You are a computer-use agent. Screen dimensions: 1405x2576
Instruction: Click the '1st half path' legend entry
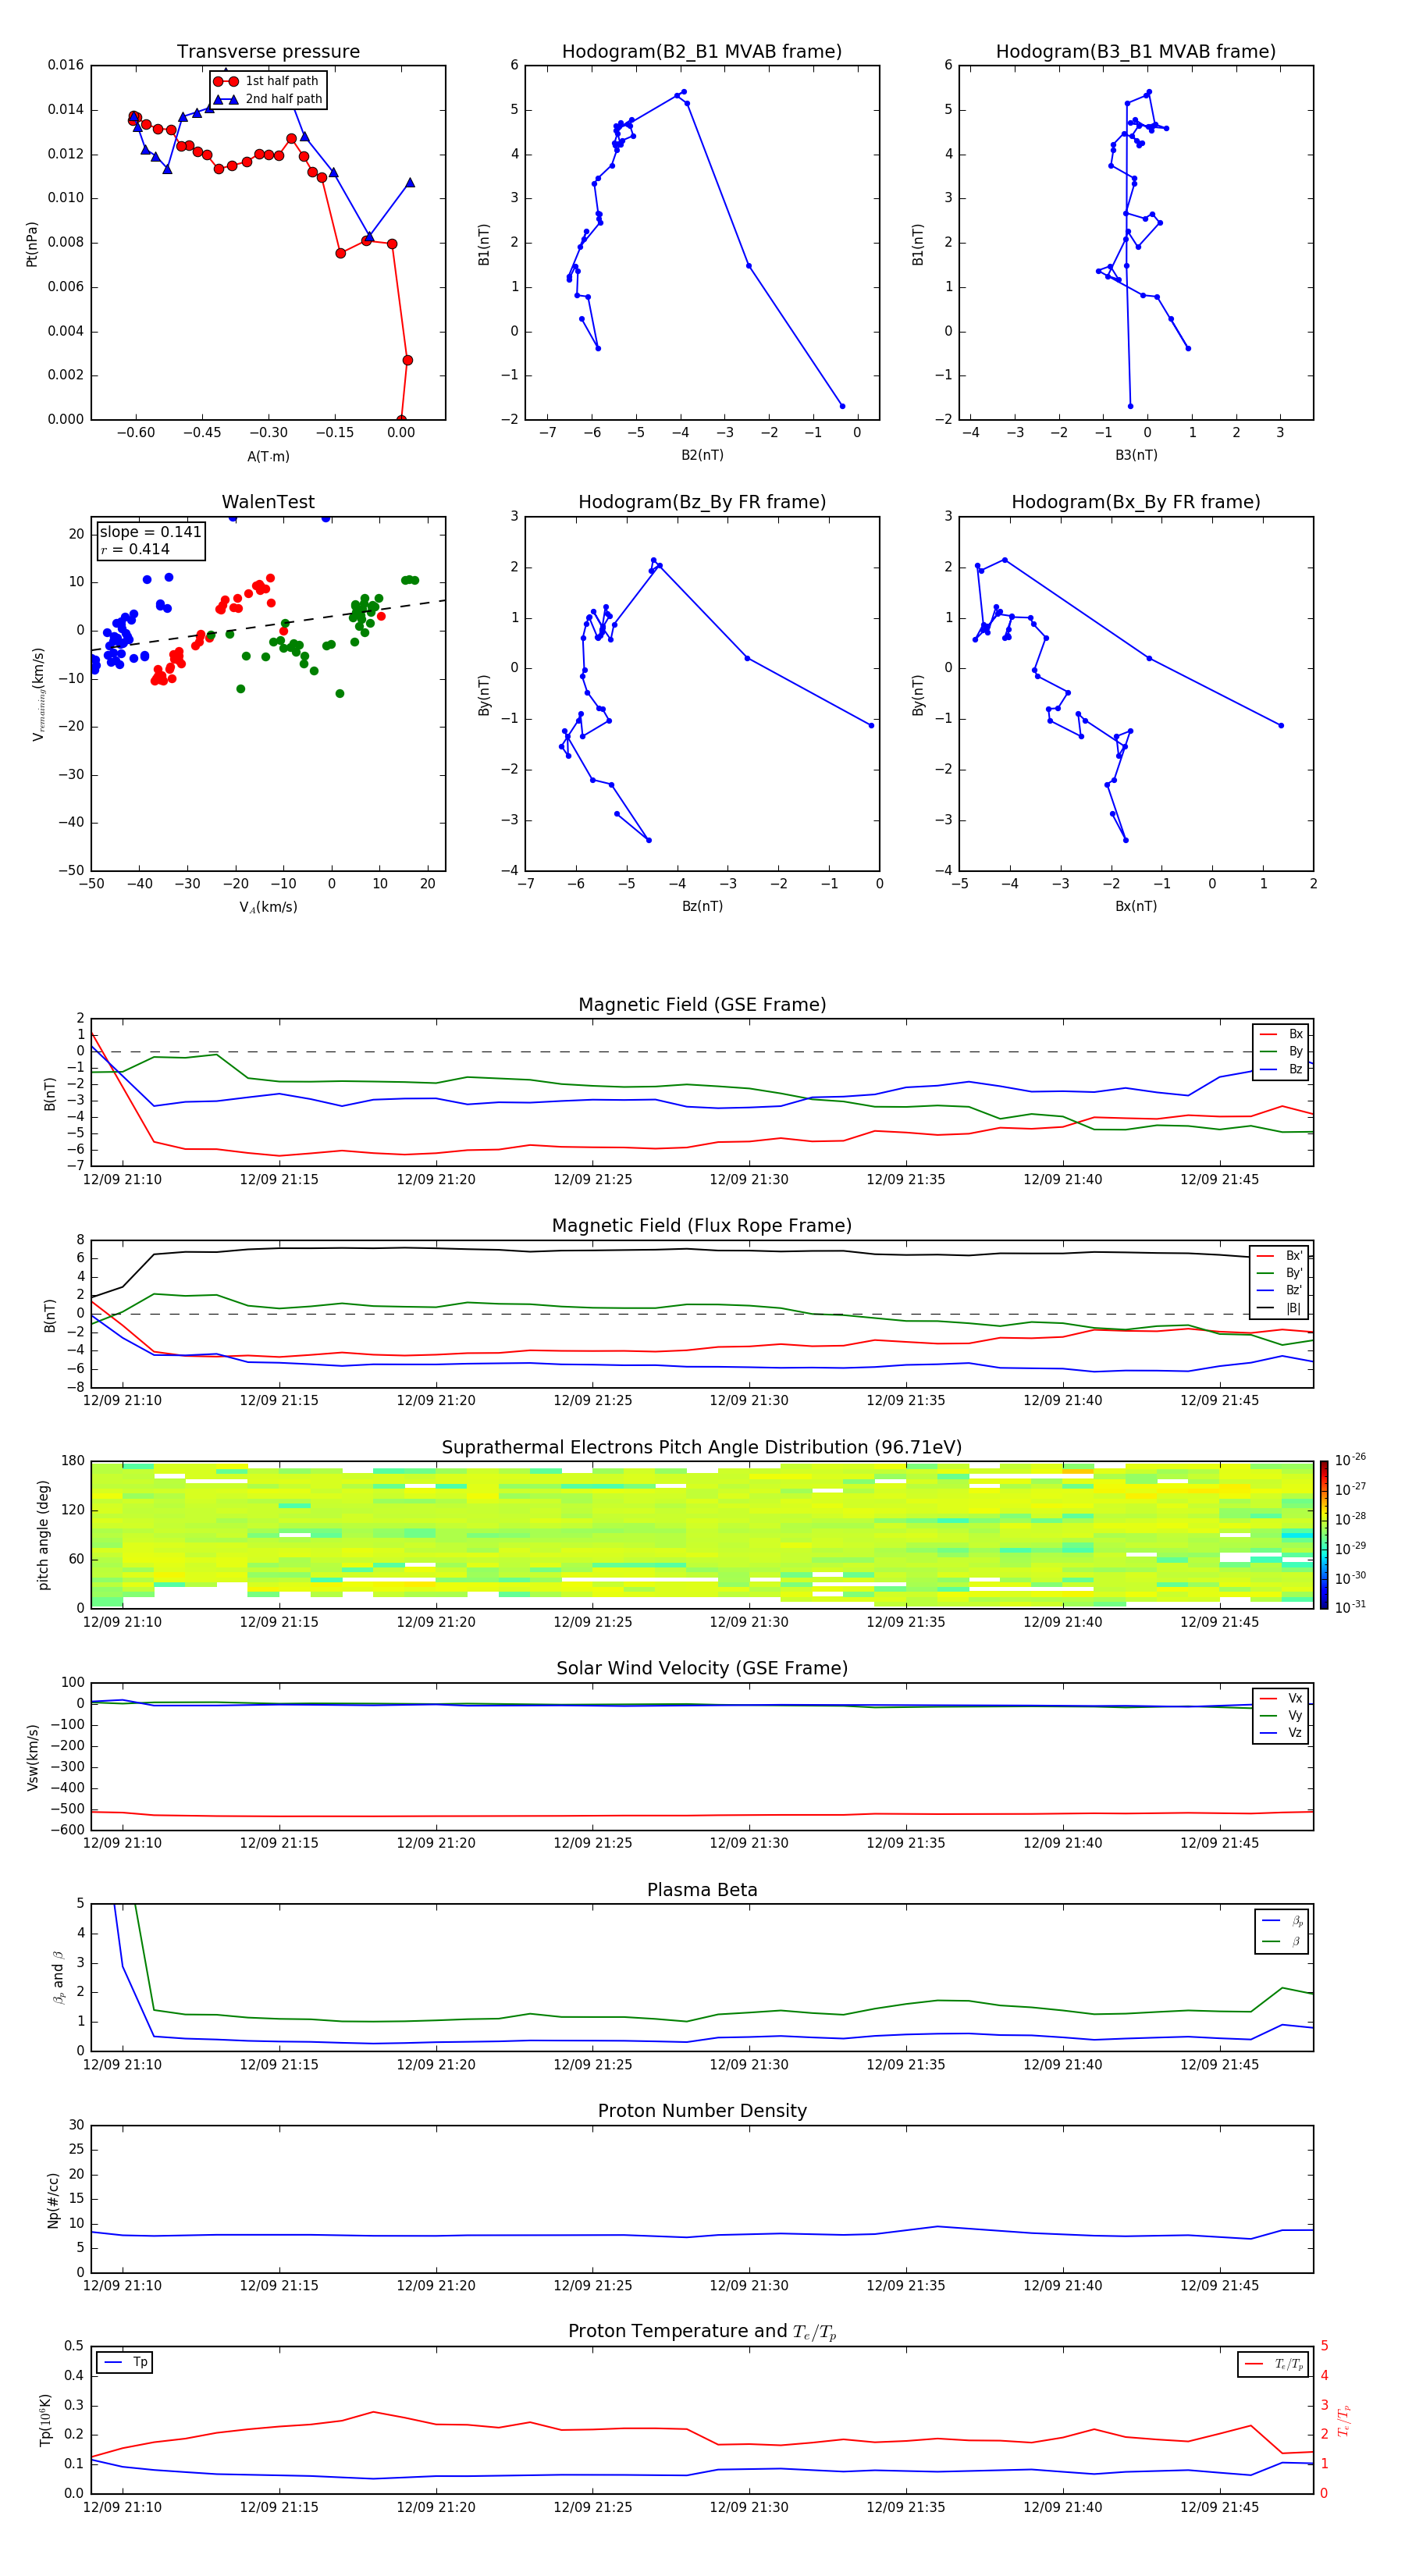pyautogui.click(x=266, y=81)
